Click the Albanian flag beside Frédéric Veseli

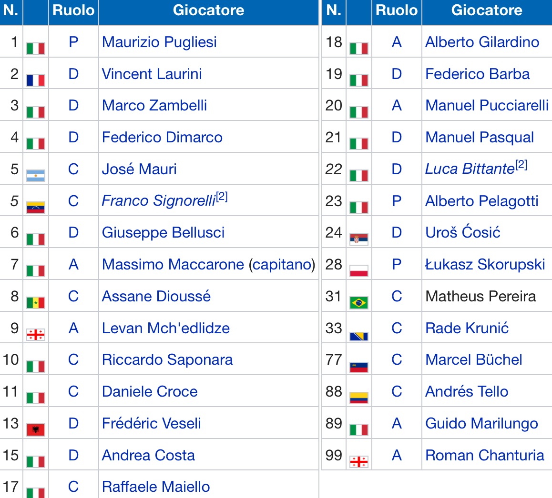tap(36, 429)
